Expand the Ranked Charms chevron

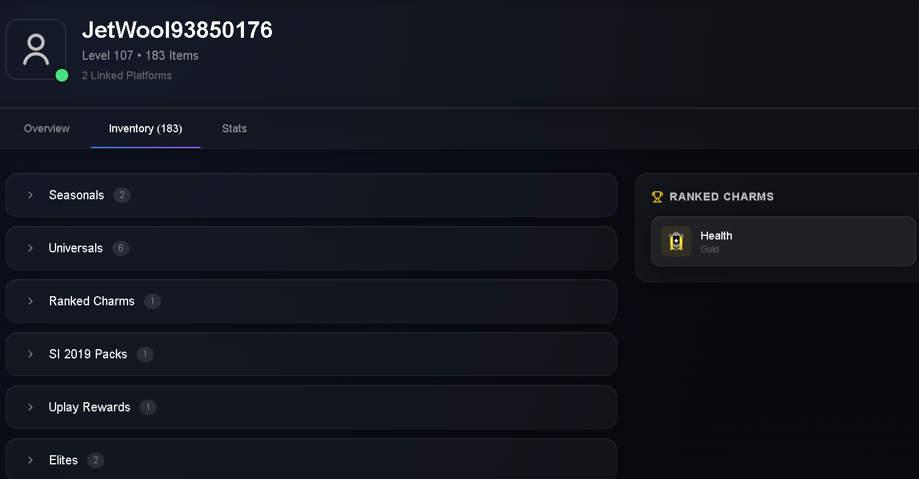(x=30, y=301)
